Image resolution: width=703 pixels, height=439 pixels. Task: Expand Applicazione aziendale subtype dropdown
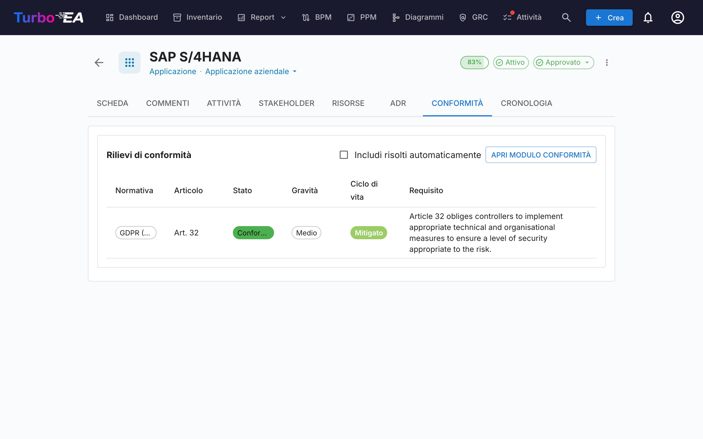251,71
